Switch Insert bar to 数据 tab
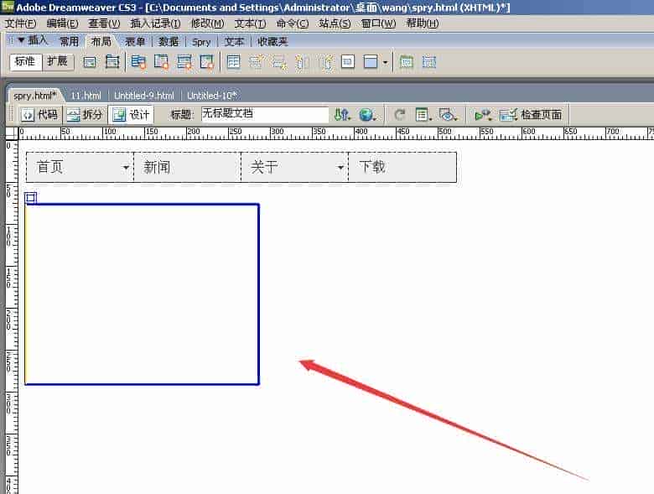 click(169, 42)
